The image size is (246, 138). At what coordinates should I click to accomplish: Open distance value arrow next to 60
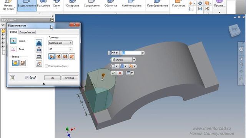70,49
